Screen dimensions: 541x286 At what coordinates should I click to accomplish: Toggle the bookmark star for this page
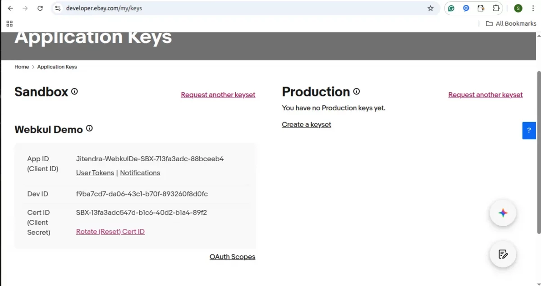430,8
